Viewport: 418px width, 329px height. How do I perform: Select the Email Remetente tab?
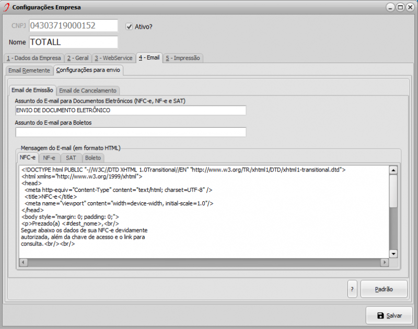[x=29, y=70]
